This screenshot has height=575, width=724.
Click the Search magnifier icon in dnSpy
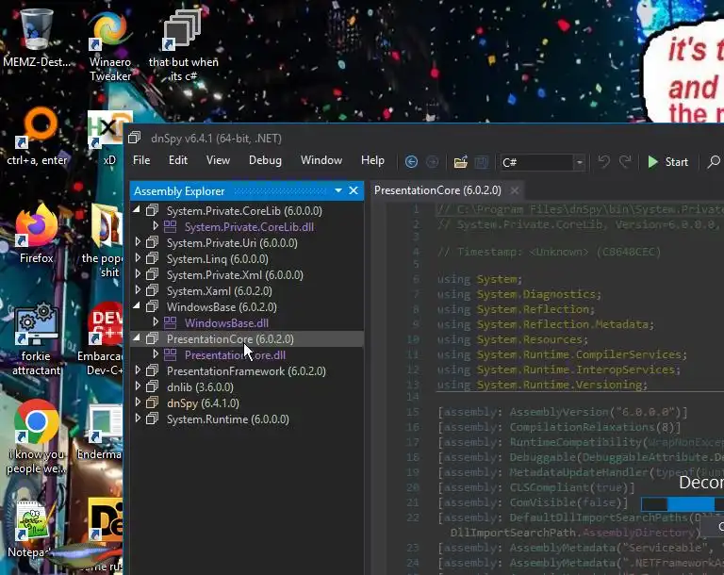(714, 161)
